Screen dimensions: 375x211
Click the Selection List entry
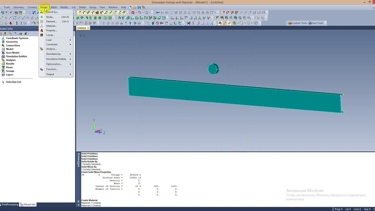point(13,82)
